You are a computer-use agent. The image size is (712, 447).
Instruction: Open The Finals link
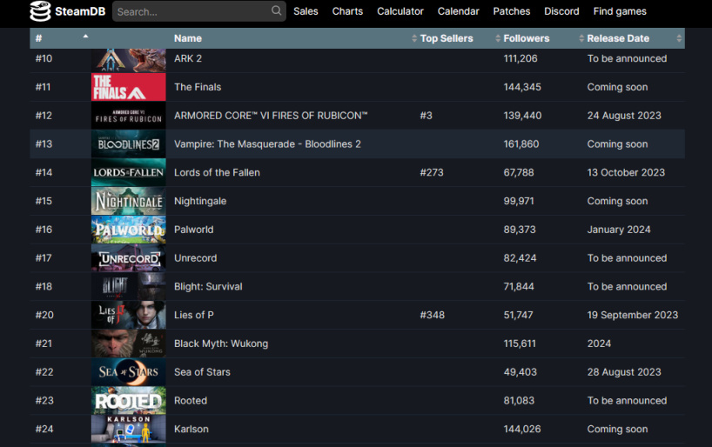pos(198,87)
